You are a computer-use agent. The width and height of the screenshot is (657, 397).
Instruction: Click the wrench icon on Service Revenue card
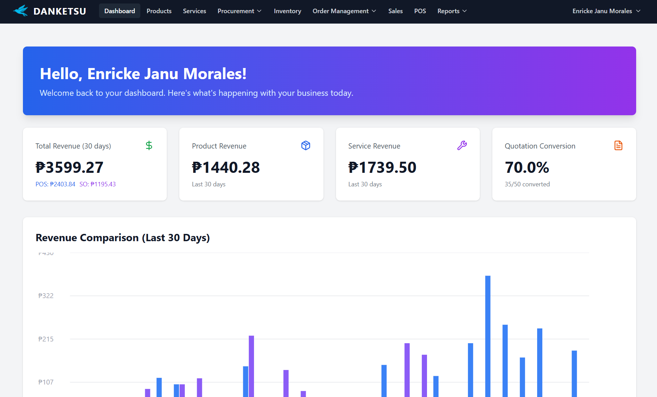[x=462, y=145]
